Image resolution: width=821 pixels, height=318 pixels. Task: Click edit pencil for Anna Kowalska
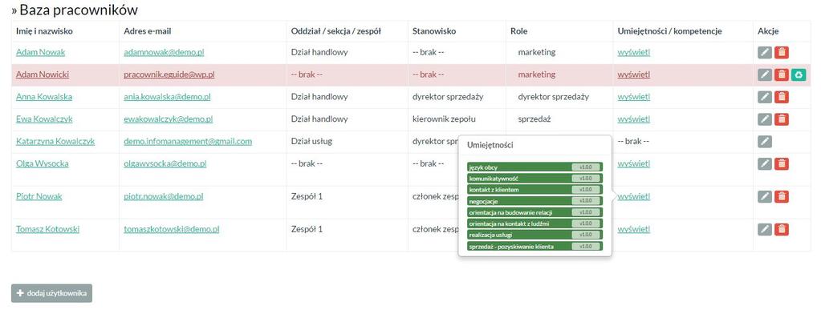point(765,97)
